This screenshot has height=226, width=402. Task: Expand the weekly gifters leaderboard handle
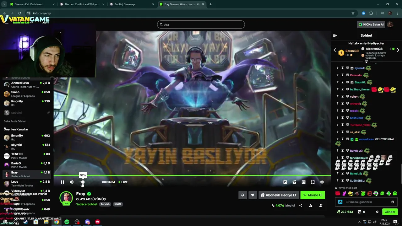[x=366, y=62]
